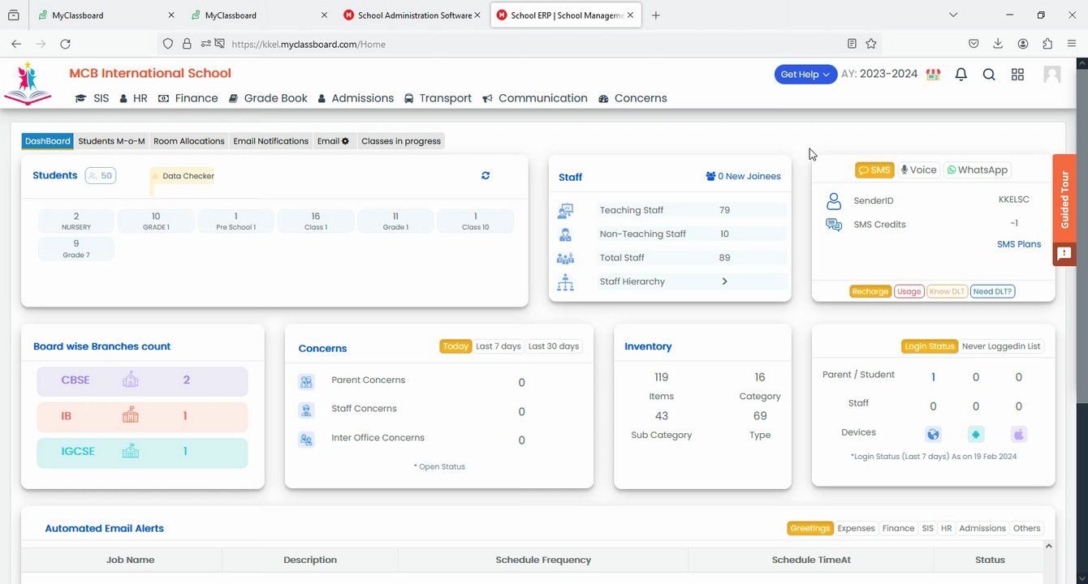Open the Finance menu
The height and width of the screenshot is (584, 1088).
tap(188, 98)
